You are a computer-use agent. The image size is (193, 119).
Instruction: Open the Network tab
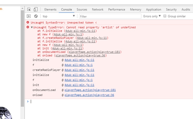click(98, 10)
